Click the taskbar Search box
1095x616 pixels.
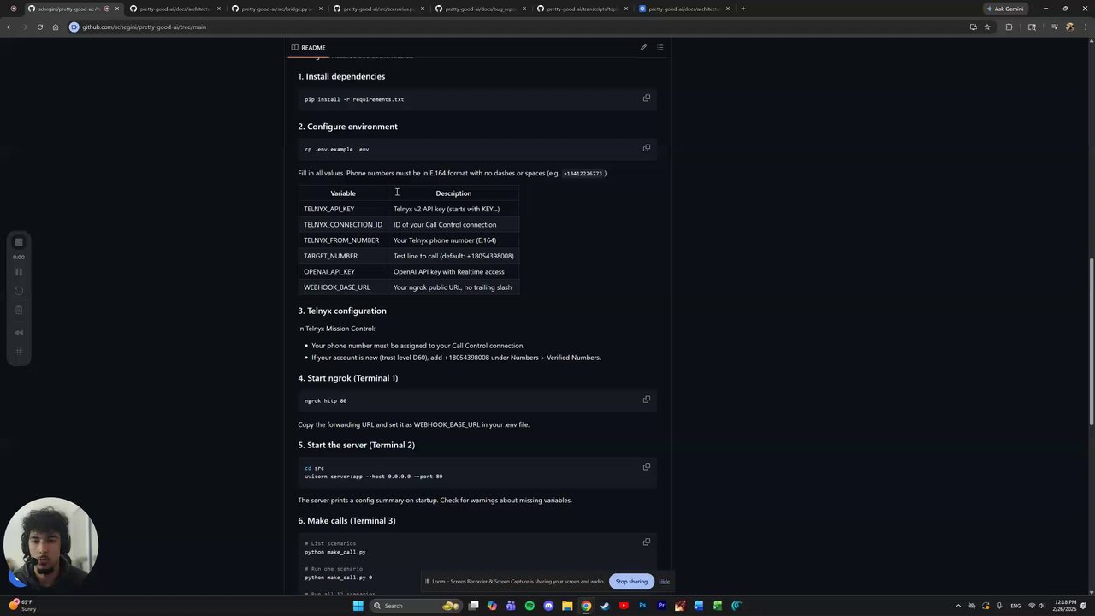[x=415, y=606]
